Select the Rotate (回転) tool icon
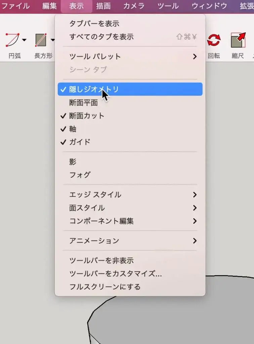Viewport: 254px width, 344px height. (214, 40)
